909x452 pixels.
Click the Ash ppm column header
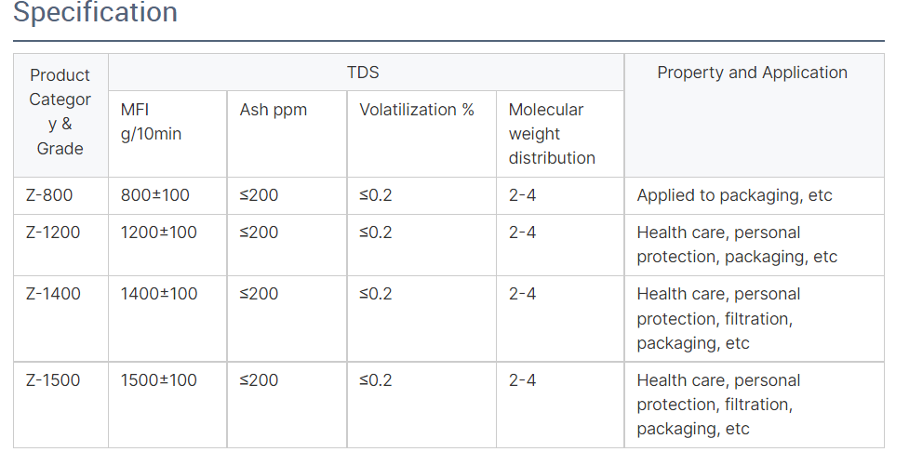[x=287, y=134]
